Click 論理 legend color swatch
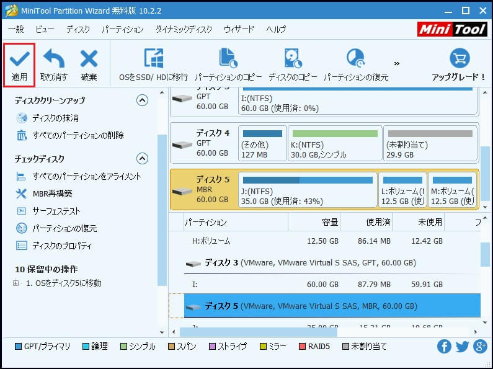This screenshot has height=369, width=493. click(x=86, y=347)
